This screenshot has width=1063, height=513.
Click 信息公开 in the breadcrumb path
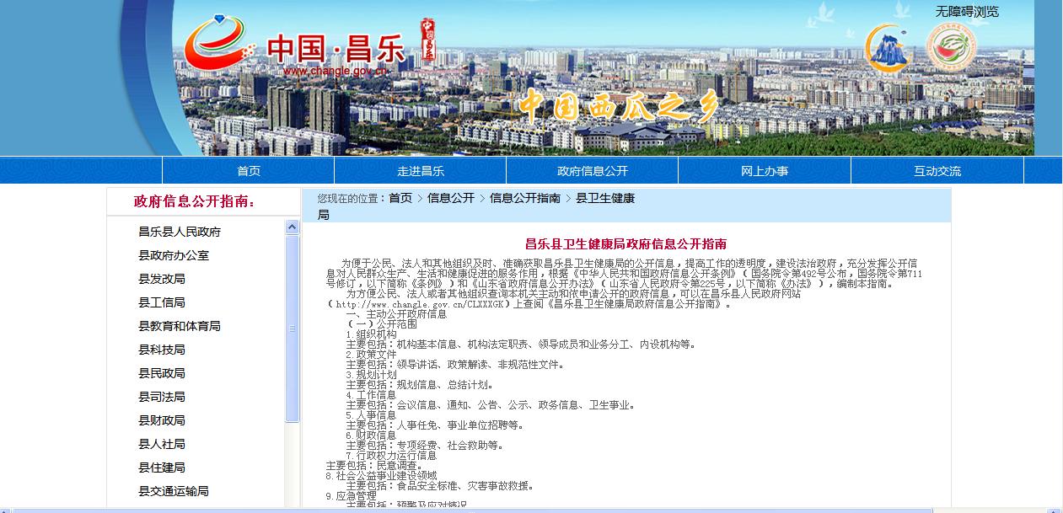[x=451, y=198]
